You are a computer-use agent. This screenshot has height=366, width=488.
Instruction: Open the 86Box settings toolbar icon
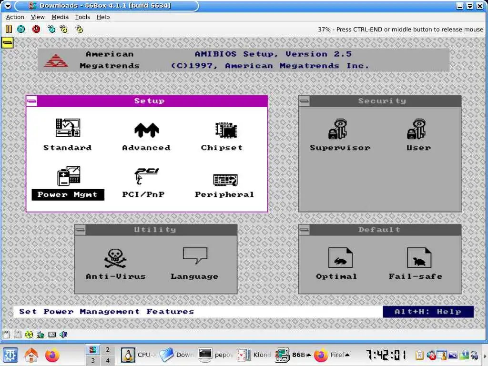coord(80,29)
